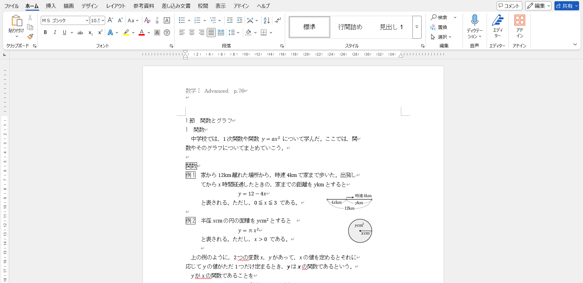Expand the Styles gallery more arrow

[417, 27]
